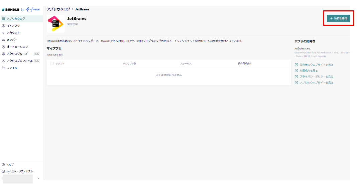Click the マイアプリ circle icon
This screenshot has height=185, width=357.
coord(3,26)
